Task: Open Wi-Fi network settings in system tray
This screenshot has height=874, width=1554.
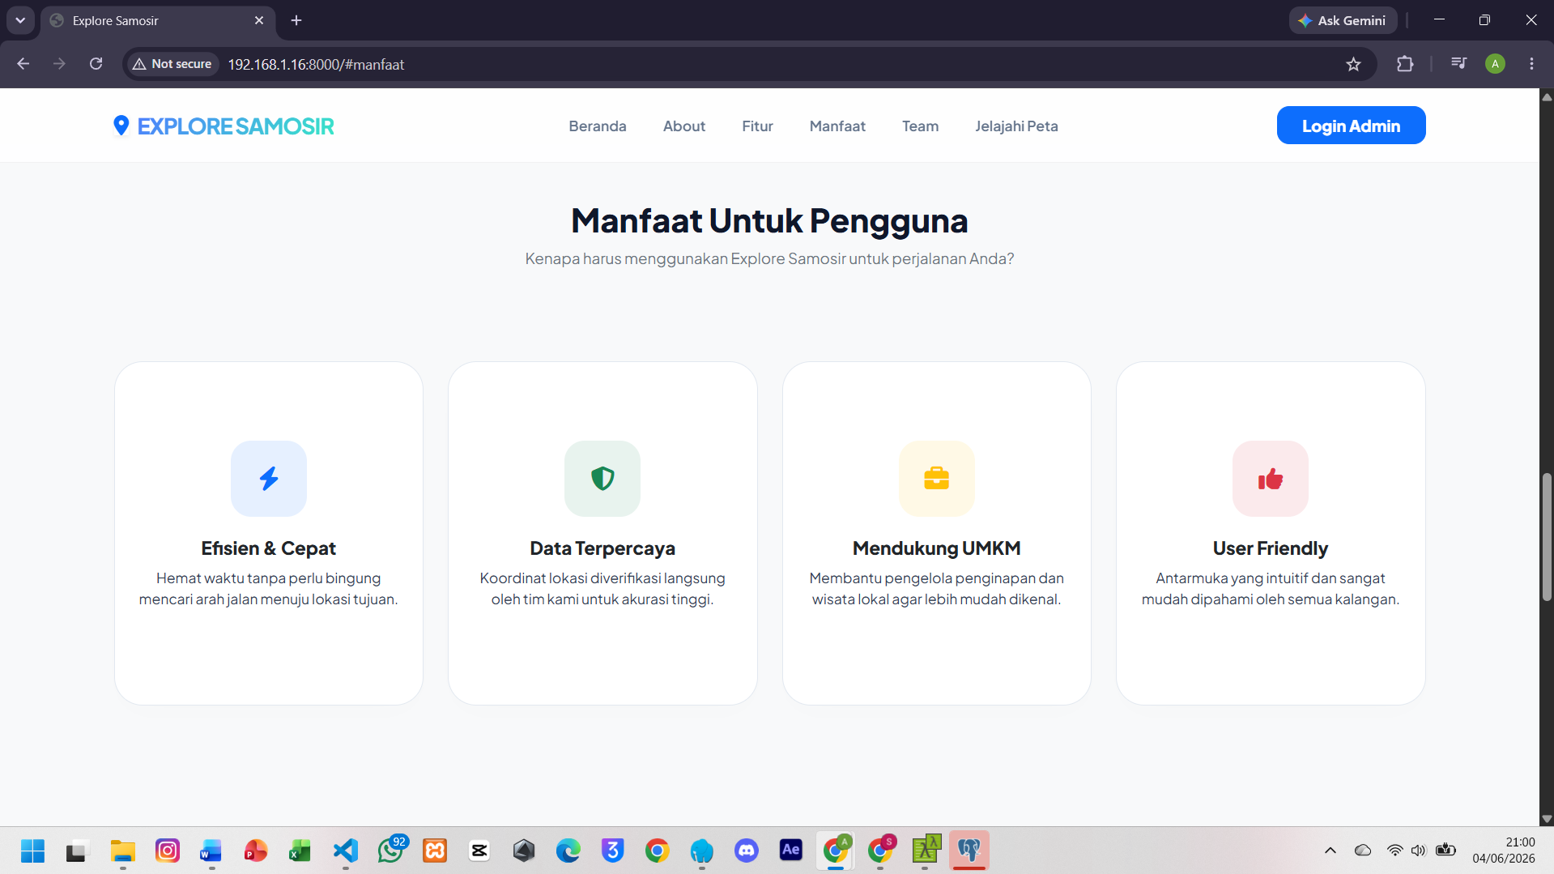Action: (x=1394, y=851)
